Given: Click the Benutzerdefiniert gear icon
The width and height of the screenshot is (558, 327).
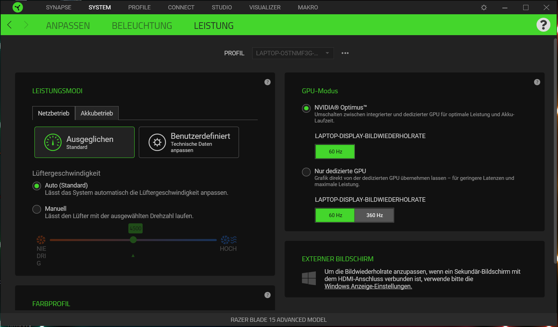Looking at the screenshot, I should (x=157, y=142).
